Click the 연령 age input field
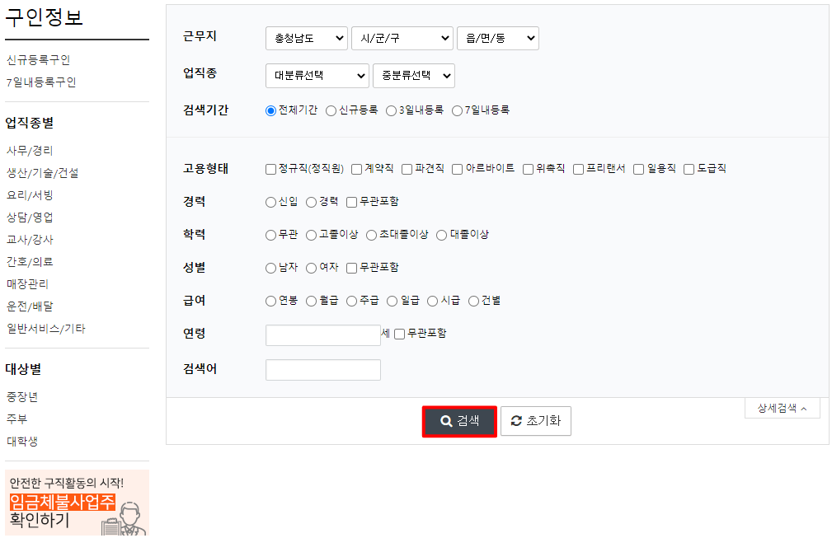 (322, 334)
